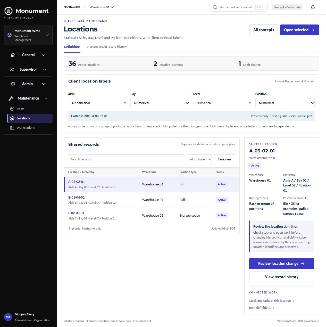Click Review location change button
Screen dimensions: 326x327
282,264
